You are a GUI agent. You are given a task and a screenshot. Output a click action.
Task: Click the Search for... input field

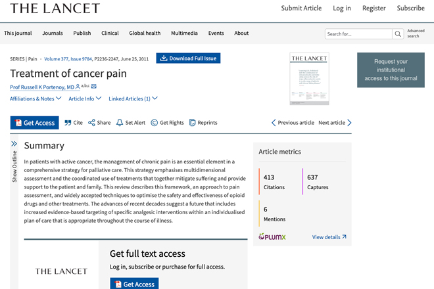[x=358, y=33]
